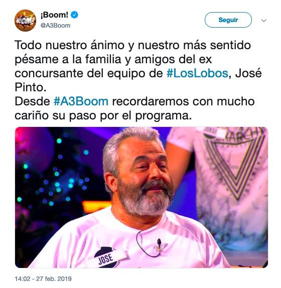Click the 27 feb. 2019 date
Viewport: 281px width, 288px height.
pyautogui.click(x=54, y=278)
